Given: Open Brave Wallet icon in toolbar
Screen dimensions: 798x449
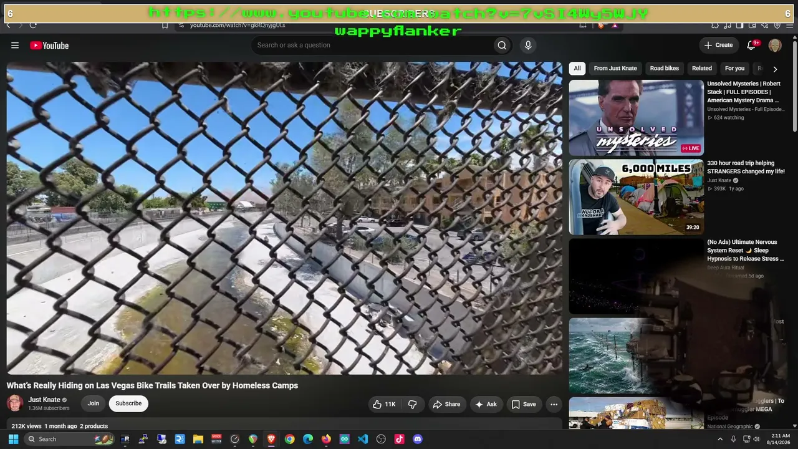Looking at the screenshot, I should (x=752, y=25).
